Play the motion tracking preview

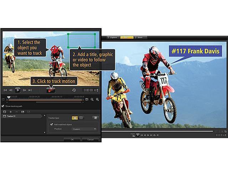tap(18, 90)
